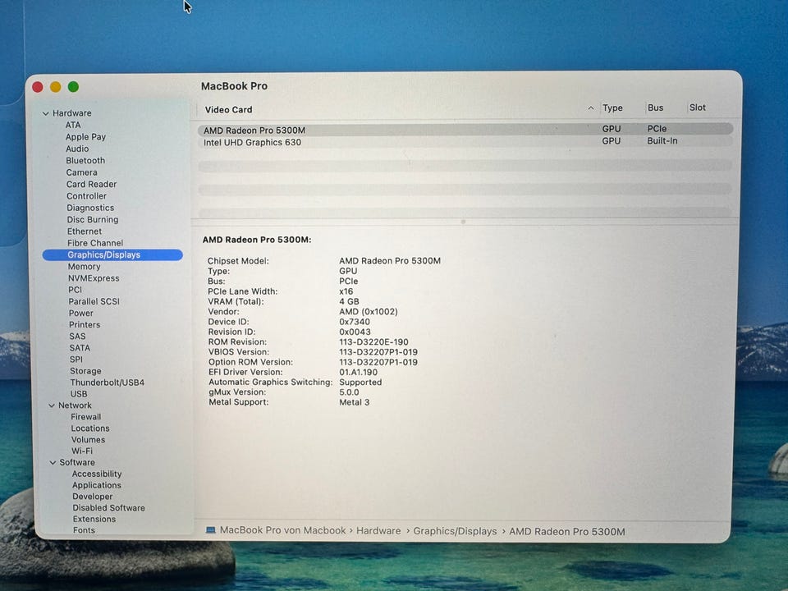Sort by the Type column header
The image size is (788, 591).
612,108
